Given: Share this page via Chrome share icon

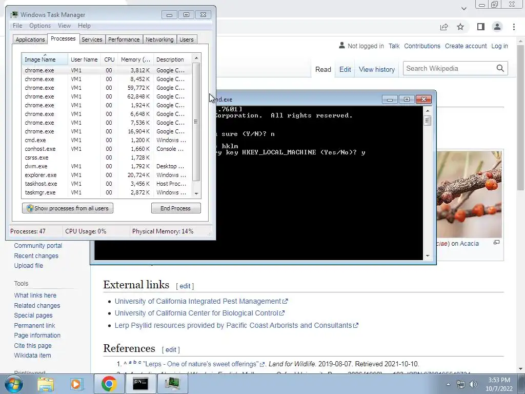Looking at the screenshot, I should (444, 27).
